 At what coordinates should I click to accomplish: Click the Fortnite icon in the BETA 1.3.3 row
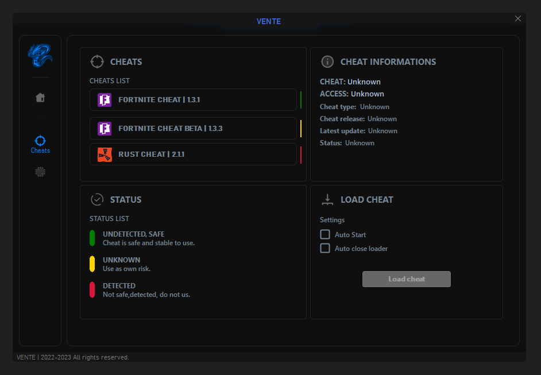click(105, 128)
